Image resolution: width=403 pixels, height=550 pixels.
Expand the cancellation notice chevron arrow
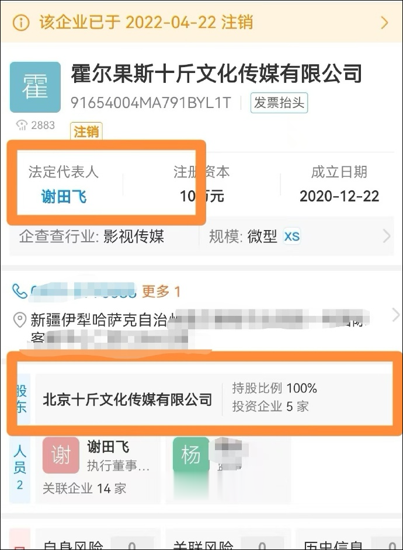(385, 23)
